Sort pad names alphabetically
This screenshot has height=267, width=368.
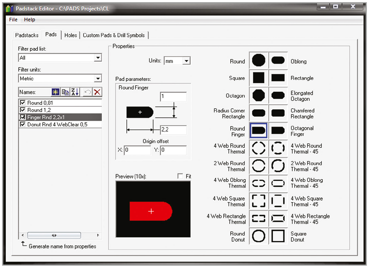(x=75, y=92)
